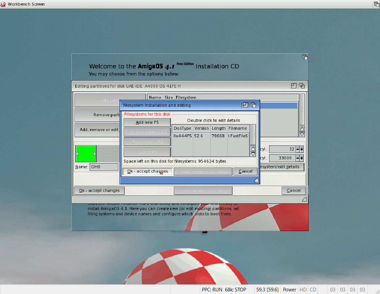Accept changes in Filesystem installation dialog
This screenshot has width=380, height=294.
(147, 171)
